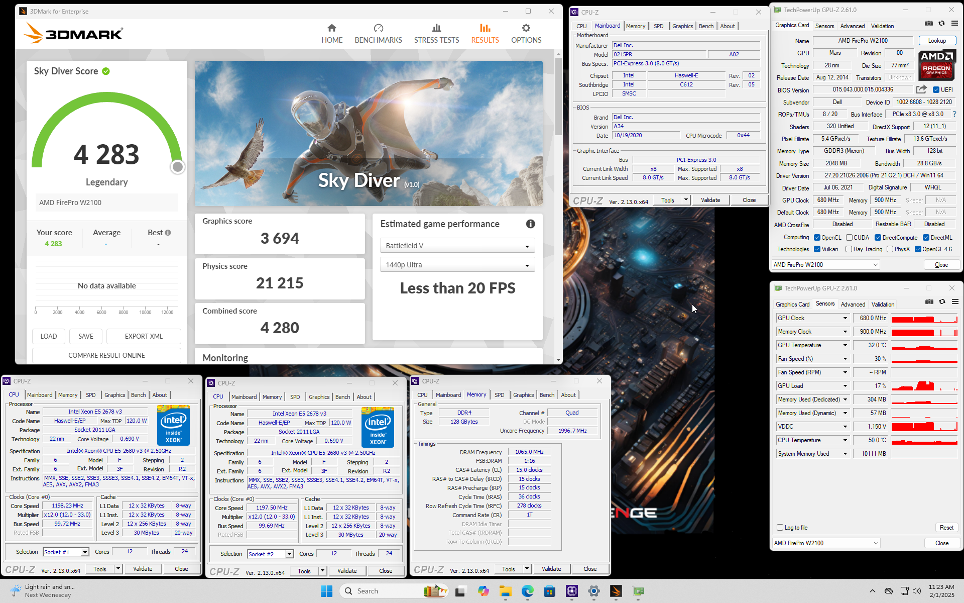Click the green verified checkmark beside Sky Diver Score
The width and height of the screenshot is (964, 603).
pos(106,71)
